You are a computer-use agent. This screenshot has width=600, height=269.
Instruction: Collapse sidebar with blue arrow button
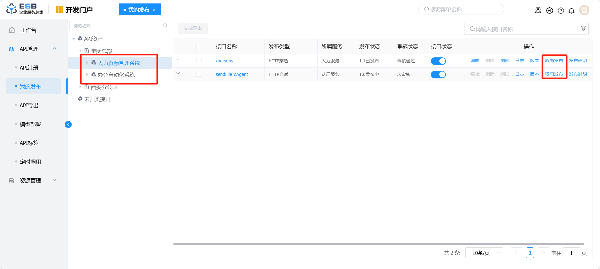[68, 124]
